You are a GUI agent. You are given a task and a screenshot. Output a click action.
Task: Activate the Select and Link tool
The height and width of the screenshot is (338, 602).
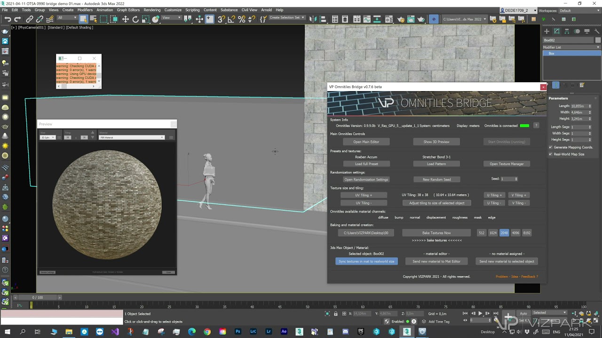[30, 19]
